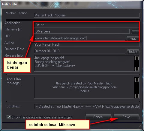Toggle 'Show this dialog when create a new project'
The image size is (144, 131).
point(8,117)
